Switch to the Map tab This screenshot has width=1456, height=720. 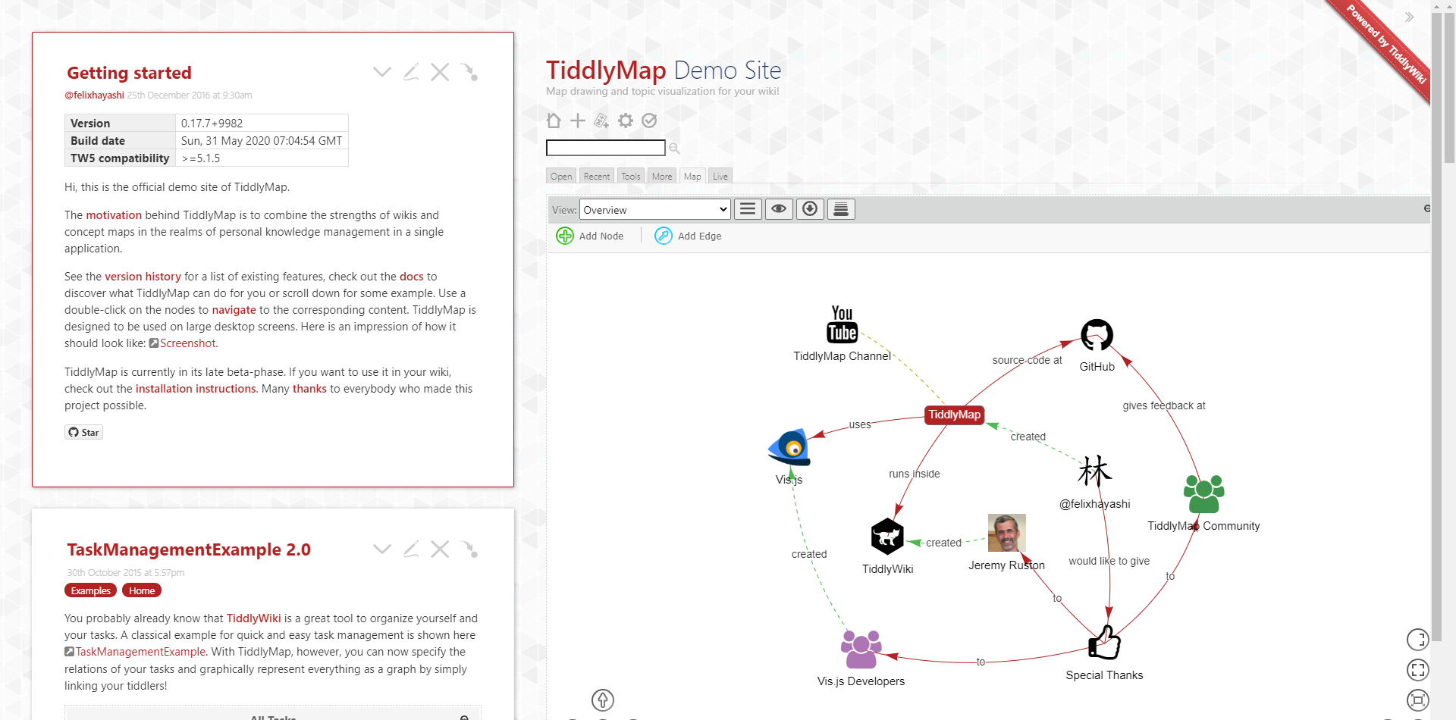tap(692, 176)
